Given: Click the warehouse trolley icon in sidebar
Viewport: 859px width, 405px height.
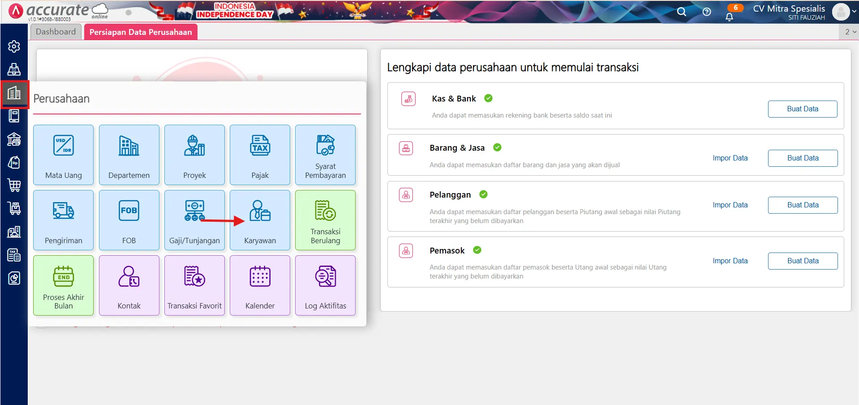Looking at the screenshot, I should (14, 208).
